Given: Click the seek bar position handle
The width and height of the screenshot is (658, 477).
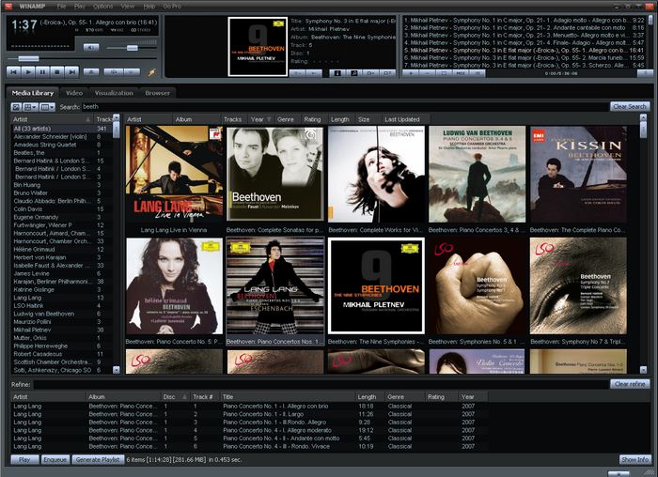Looking at the screenshot, I should pos(28,58).
